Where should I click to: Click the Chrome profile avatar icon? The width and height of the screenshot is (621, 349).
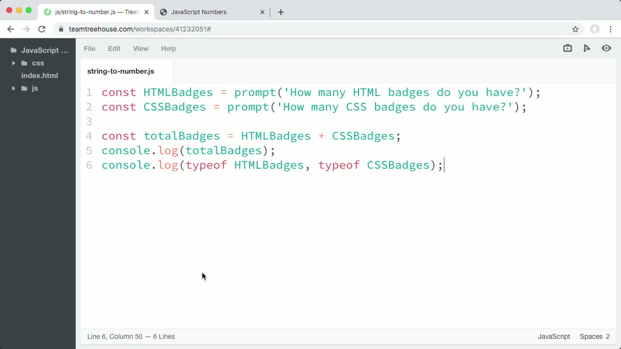[x=595, y=29]
